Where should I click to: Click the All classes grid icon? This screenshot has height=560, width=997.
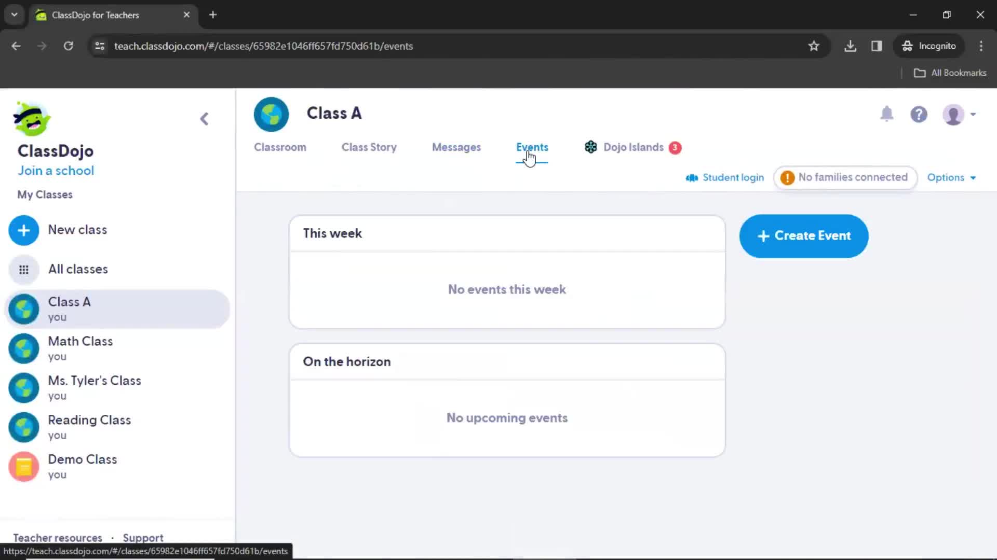click(x=24, y=269)
